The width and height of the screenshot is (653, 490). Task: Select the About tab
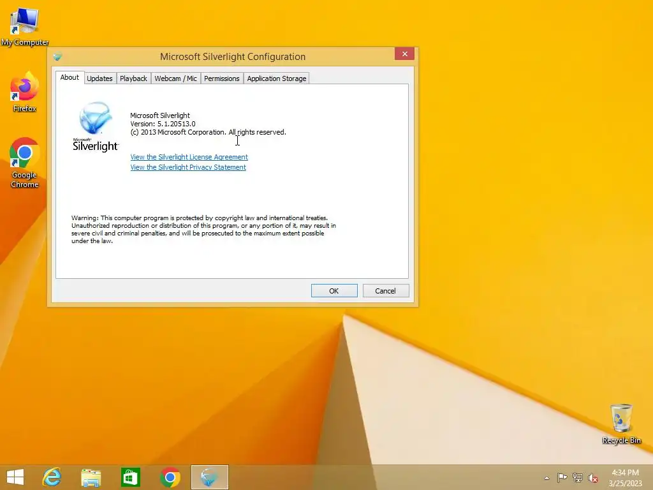click(x=70, y=77)
